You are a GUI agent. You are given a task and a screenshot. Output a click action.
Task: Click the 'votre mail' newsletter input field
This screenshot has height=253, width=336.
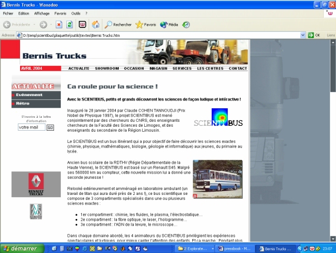pyautogui.click(x=31, y=127)
